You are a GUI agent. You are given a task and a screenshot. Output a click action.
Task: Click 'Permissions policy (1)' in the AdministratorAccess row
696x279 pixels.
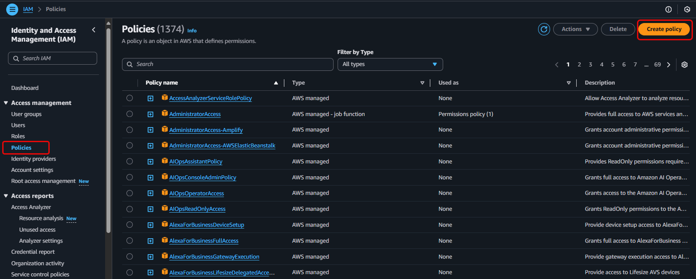pos(466,114)
